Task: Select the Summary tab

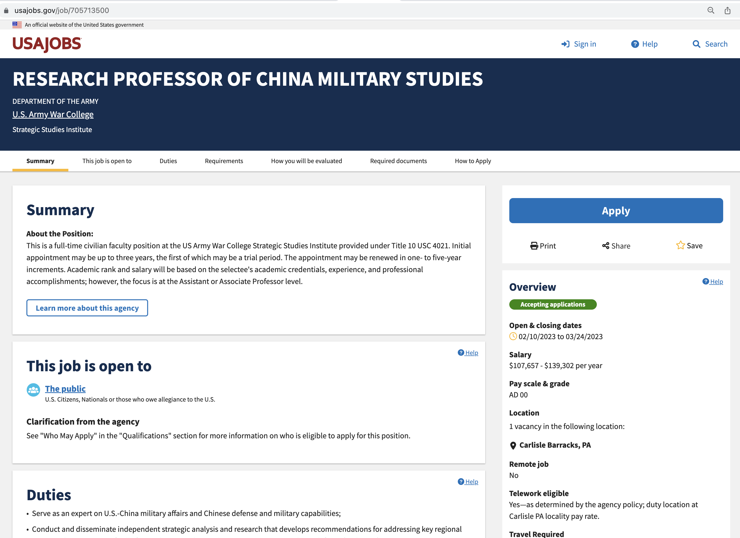Action: coord(40,161)
